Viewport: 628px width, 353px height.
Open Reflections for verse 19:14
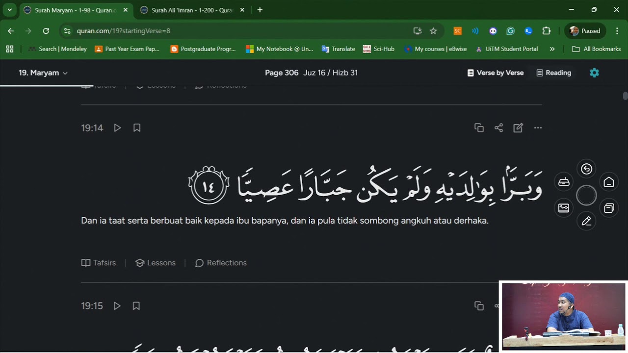221,263
